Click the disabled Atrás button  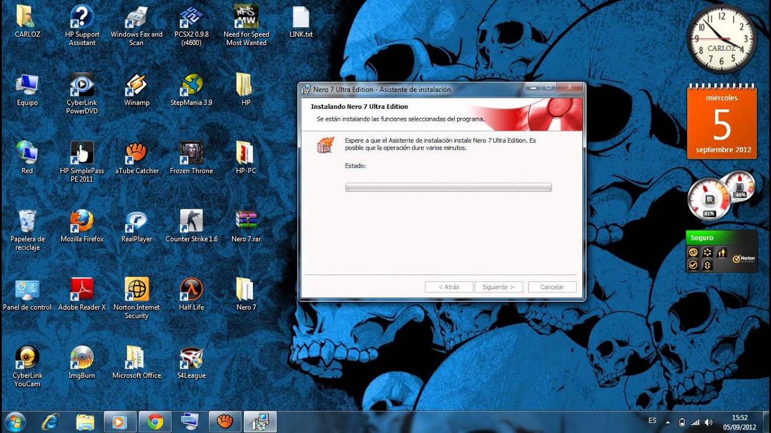[449, 287]
